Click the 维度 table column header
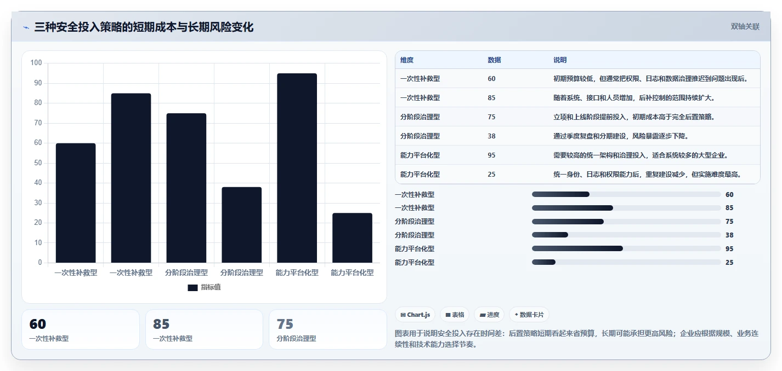 point(407,60)
